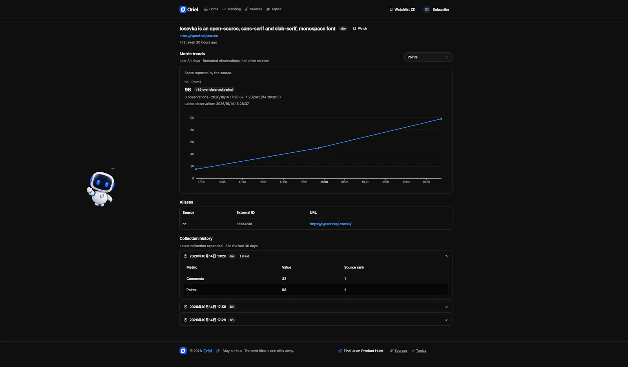Screen dimensions: 628x367
Task: Click the '+83 over observed period' badge
Action: click(x=214, y=89)
